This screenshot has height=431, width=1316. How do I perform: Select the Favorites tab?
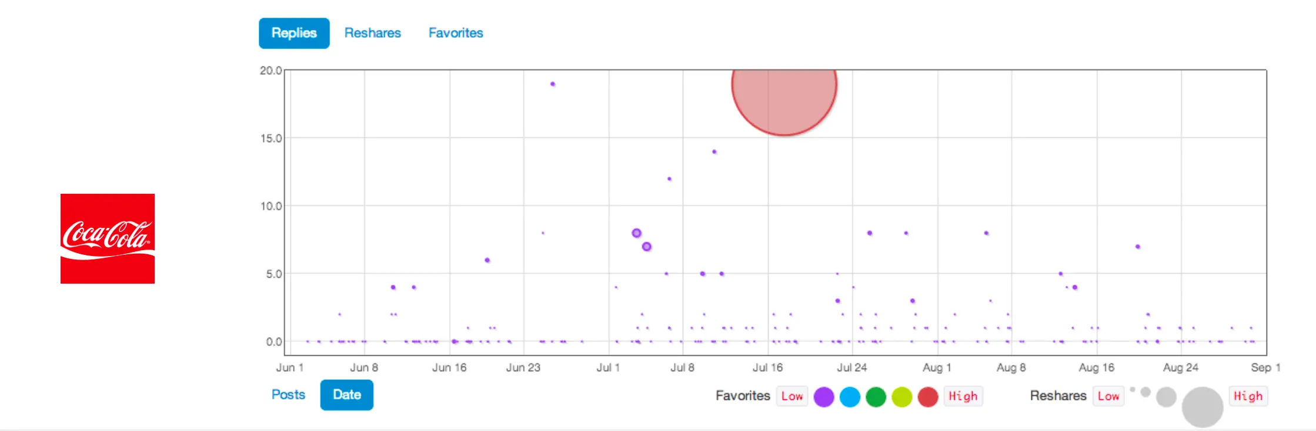[x=456, y=33]
